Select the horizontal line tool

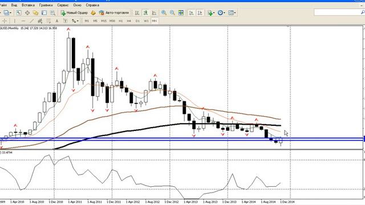23,21
